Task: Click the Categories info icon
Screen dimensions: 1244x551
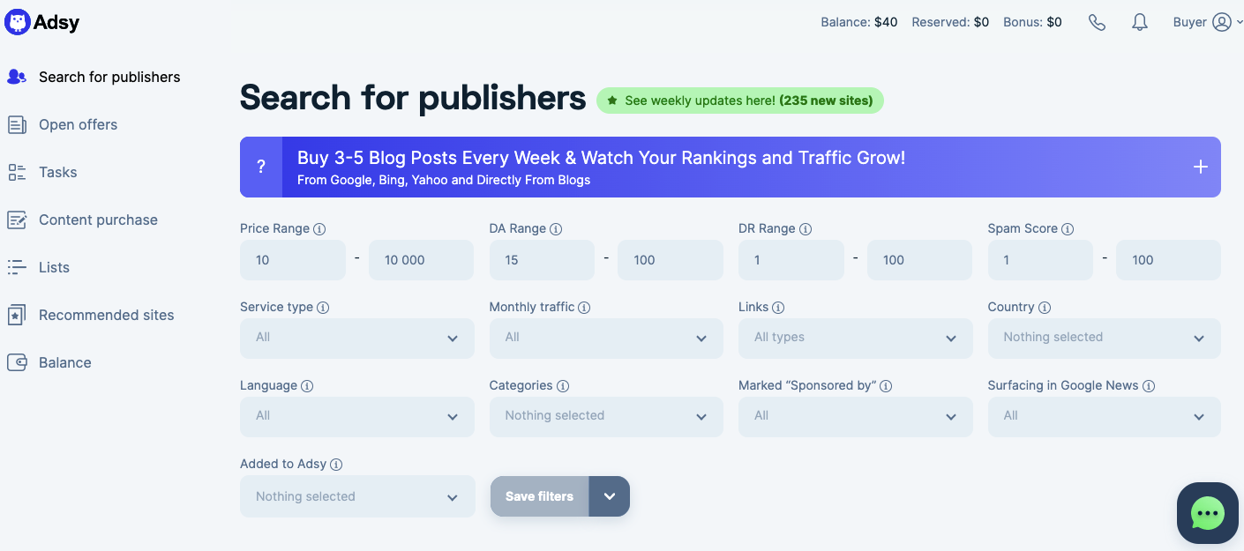Action: [563, 386]
